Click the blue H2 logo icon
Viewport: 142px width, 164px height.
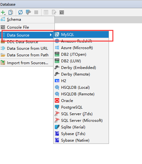tap(57, 81)
